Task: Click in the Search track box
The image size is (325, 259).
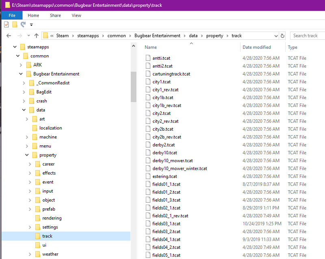Action: 308,36
